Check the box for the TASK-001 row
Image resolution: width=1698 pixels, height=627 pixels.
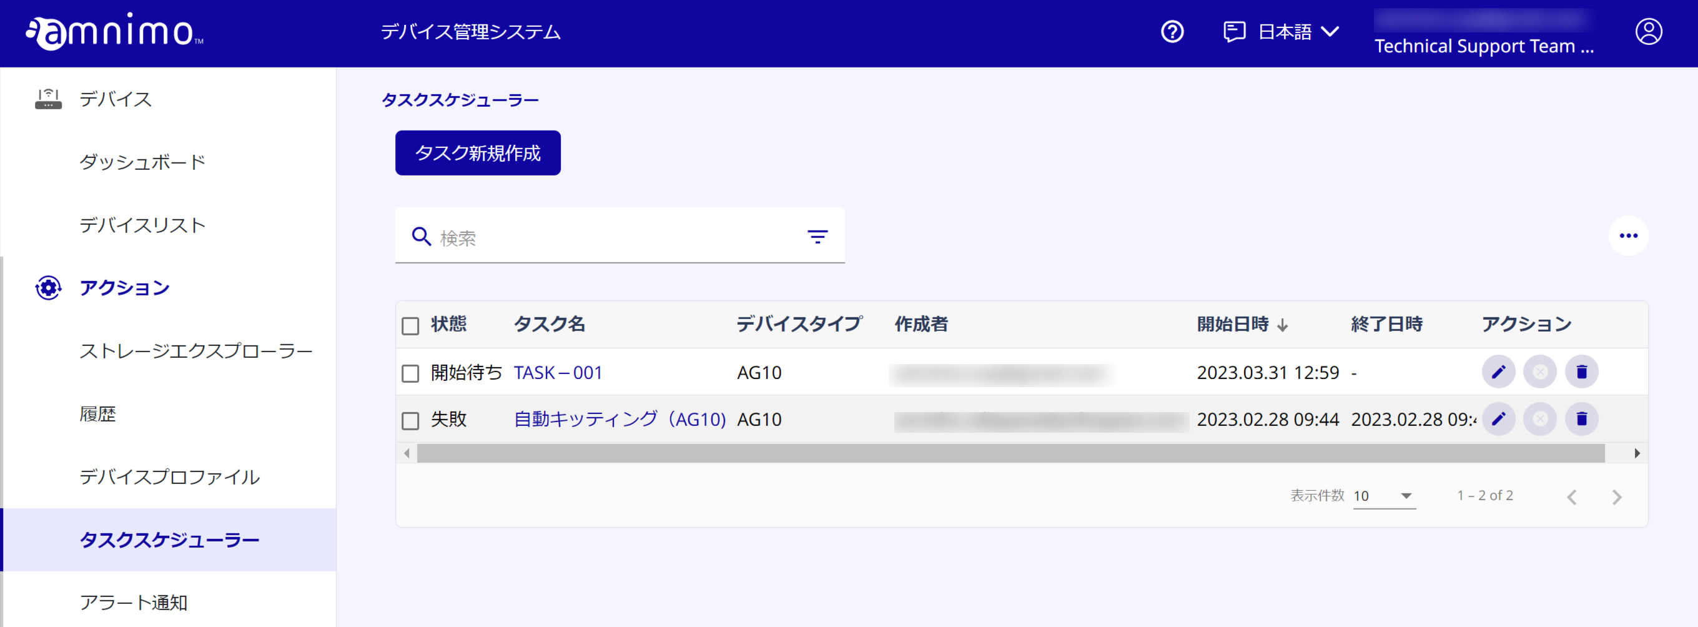click(410, 373)
